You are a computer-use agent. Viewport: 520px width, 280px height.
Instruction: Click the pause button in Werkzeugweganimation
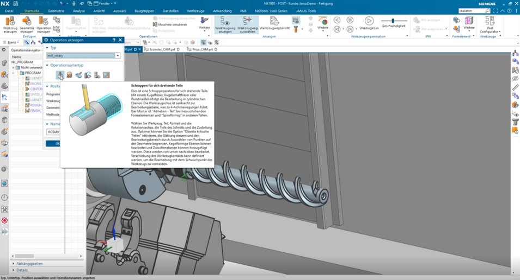tap(350, 21)
